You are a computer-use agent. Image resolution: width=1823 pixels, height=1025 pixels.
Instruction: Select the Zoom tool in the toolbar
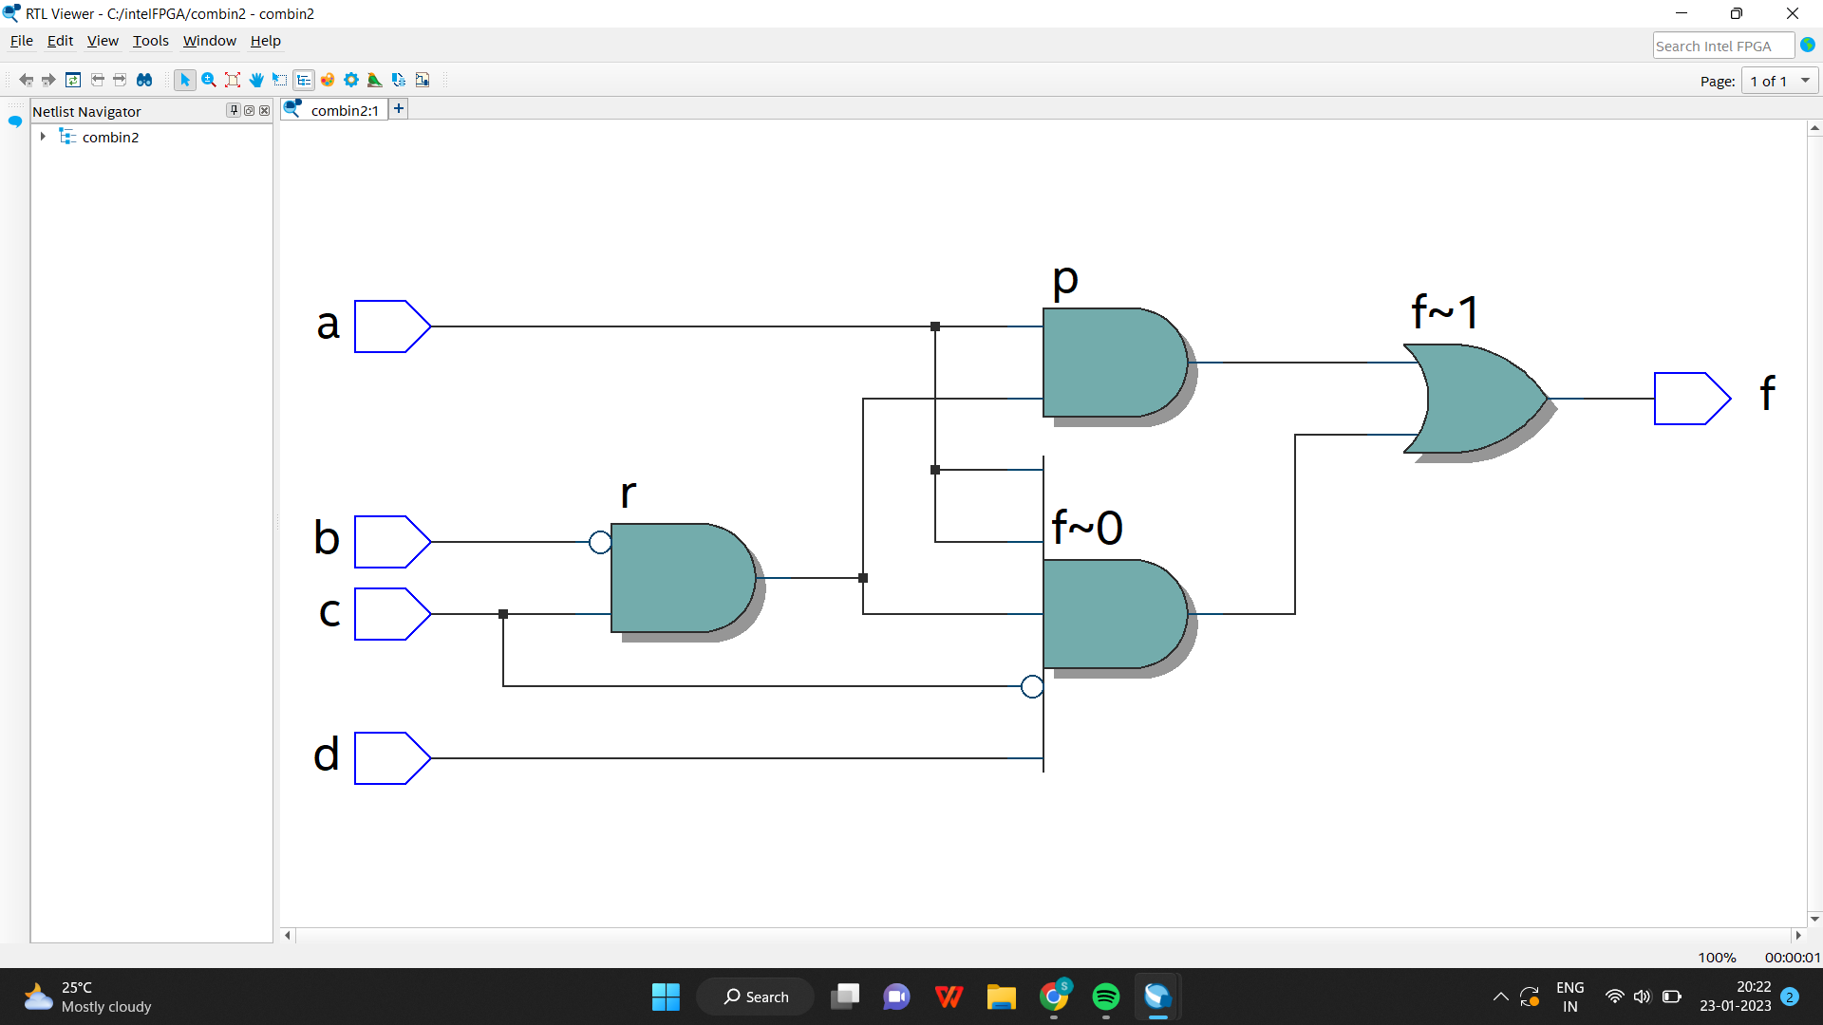(x=209, y=80)
